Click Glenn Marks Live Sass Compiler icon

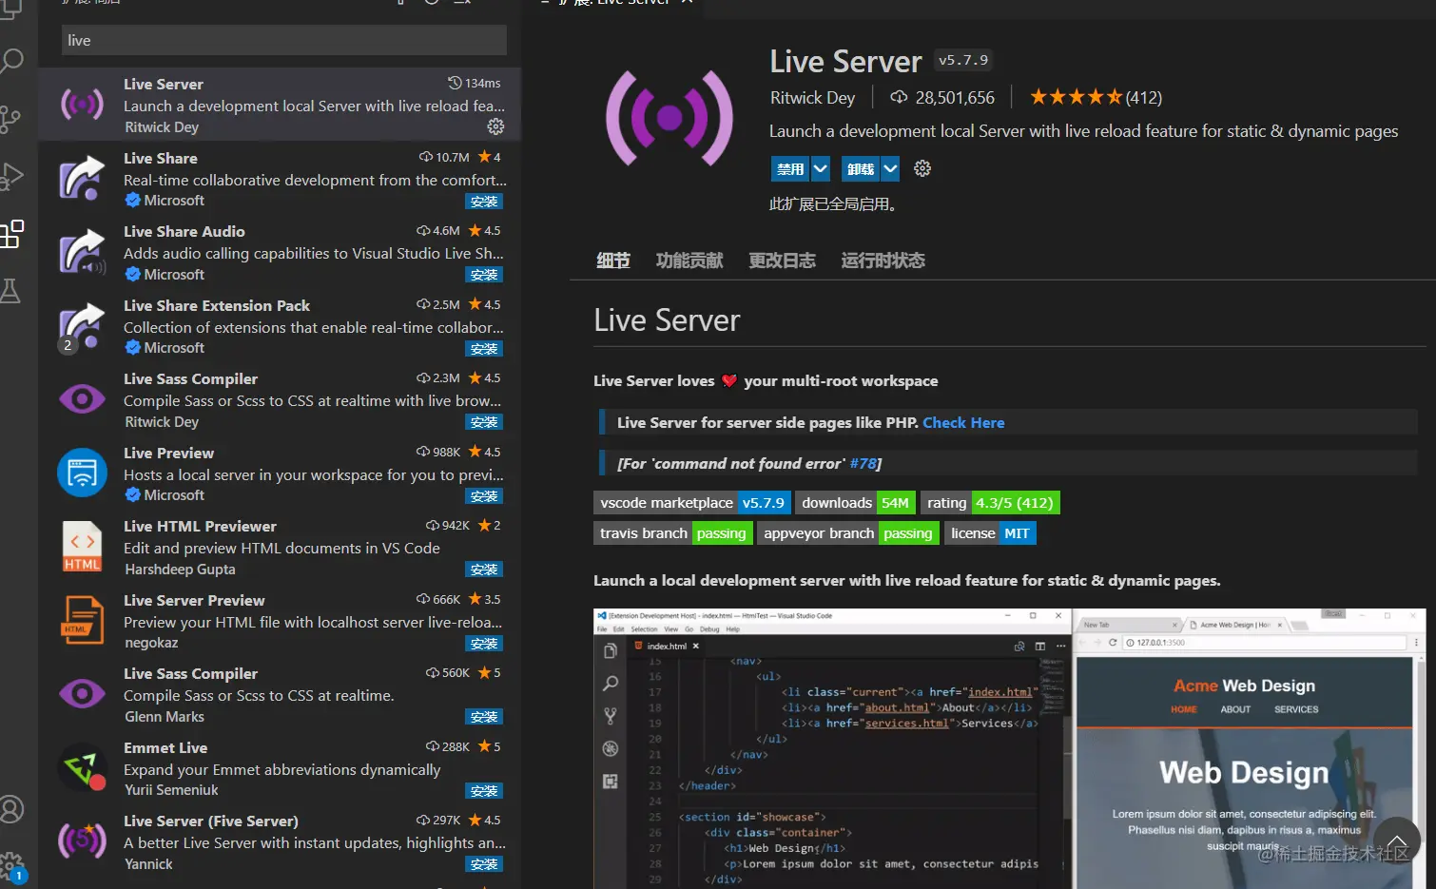tap(83, 693)
